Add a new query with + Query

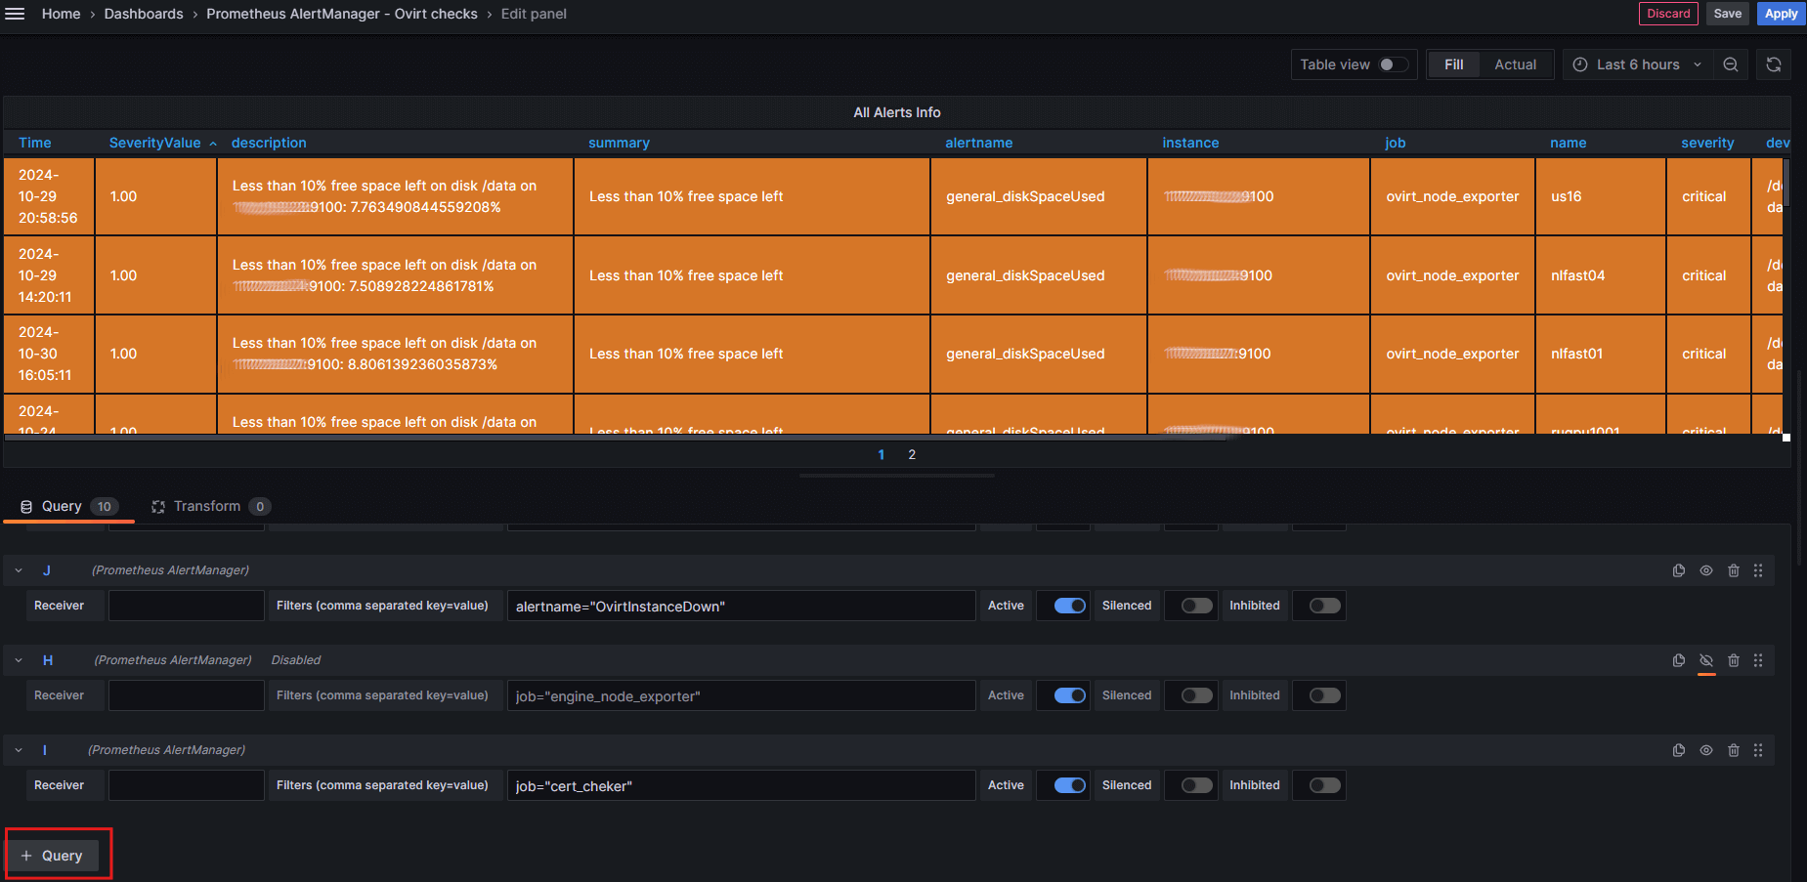point(53,856)
